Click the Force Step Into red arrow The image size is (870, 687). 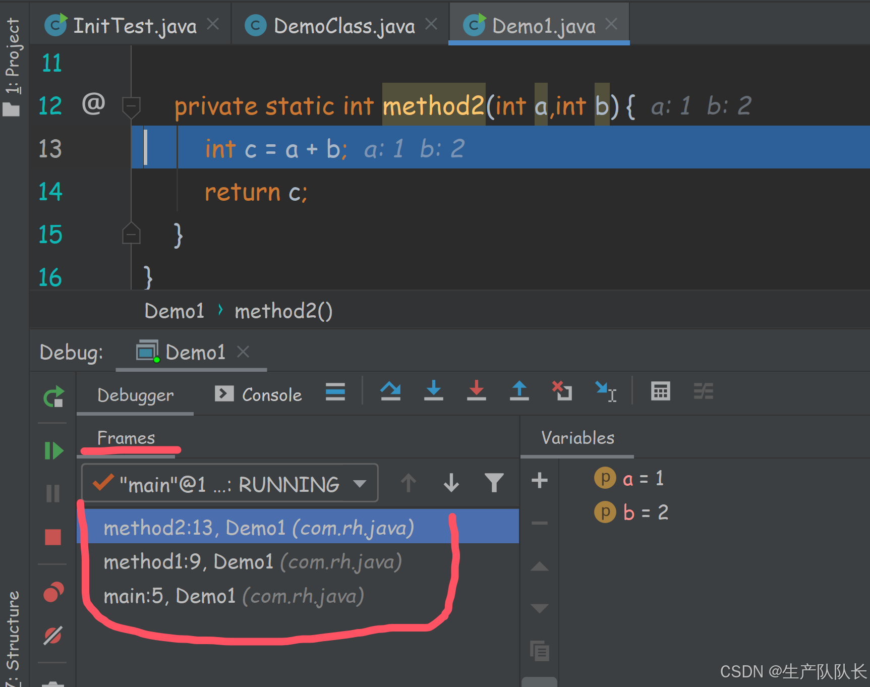(x=476, y=391)
